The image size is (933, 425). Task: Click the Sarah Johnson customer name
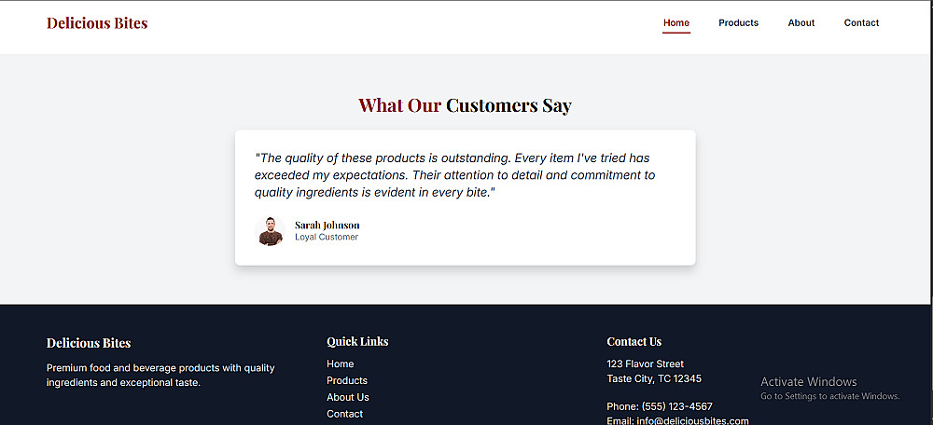(x=327, y=225)
